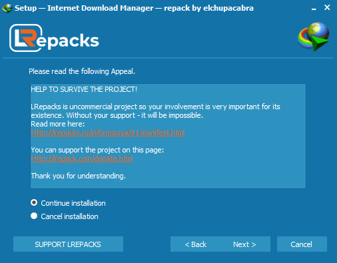
Task: Proceed with the Next button
Action: tap(244, 244)
